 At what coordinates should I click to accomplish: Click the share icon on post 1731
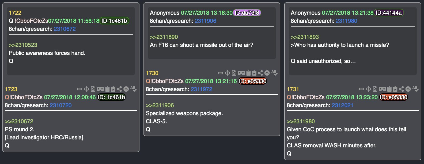401,89
